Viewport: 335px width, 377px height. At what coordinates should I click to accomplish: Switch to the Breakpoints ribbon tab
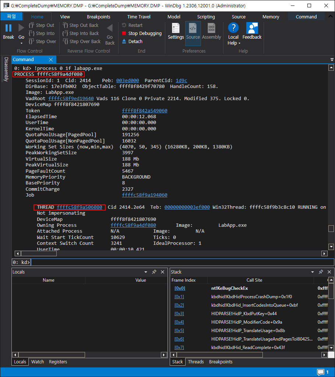click(98, 17)
